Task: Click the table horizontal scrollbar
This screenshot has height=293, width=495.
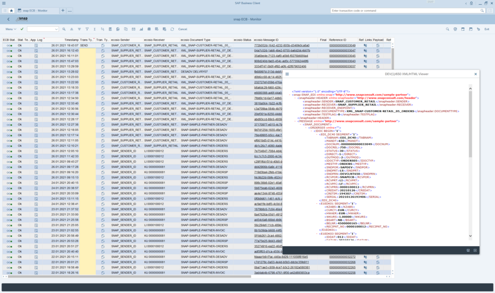Action: pyautogui.click(x=129, y=277)
